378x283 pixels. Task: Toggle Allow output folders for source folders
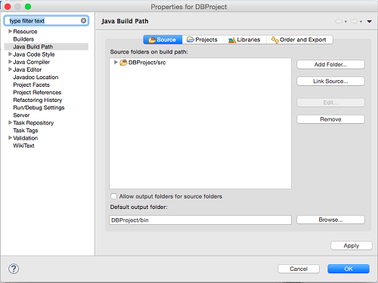(x=113, y=196)
